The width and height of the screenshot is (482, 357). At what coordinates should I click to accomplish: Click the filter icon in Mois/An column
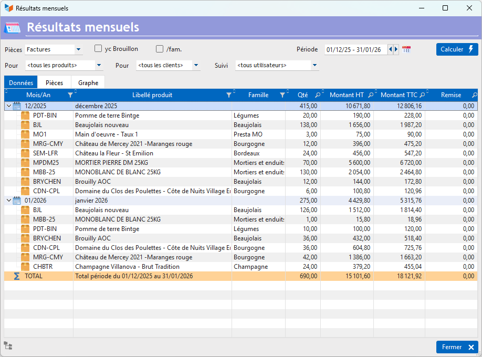[70, 95]
